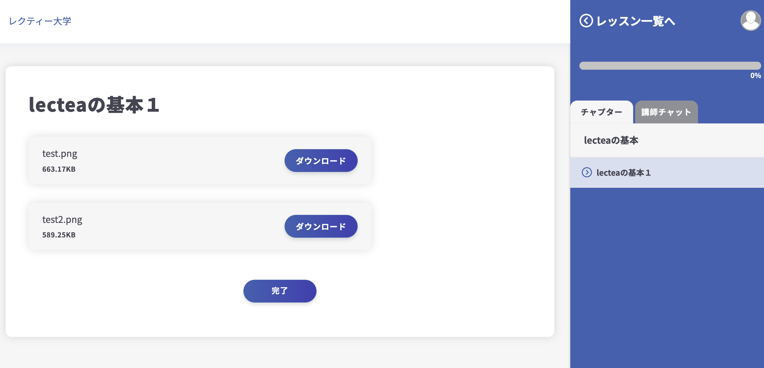Click the avatar placeholder in the sidebar header
The height and width of the screenshot is (368, 764).
tap(750, 21)
